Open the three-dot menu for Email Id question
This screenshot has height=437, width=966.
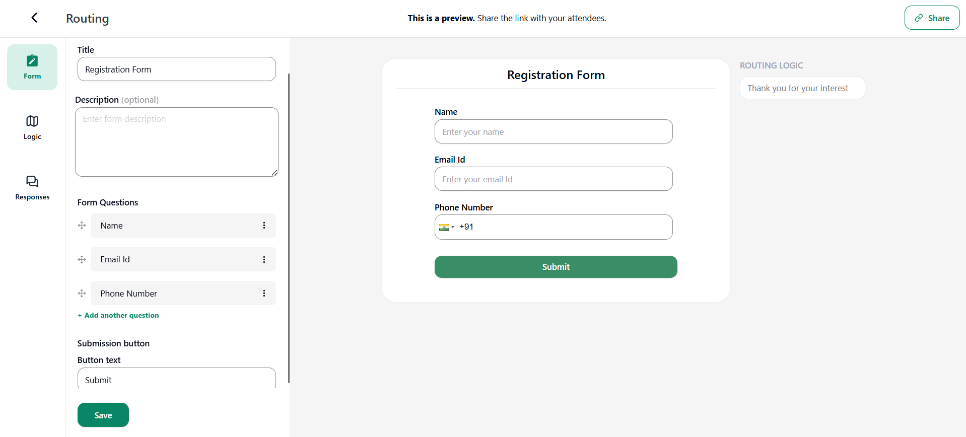(x=264, y=259)
